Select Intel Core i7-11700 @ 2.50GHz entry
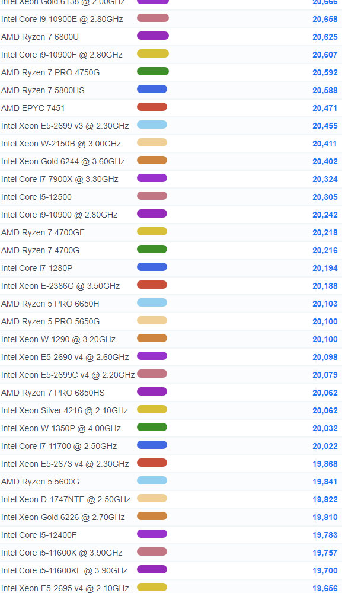Viewport: 342px width, 593px height. tap(59, 445)
